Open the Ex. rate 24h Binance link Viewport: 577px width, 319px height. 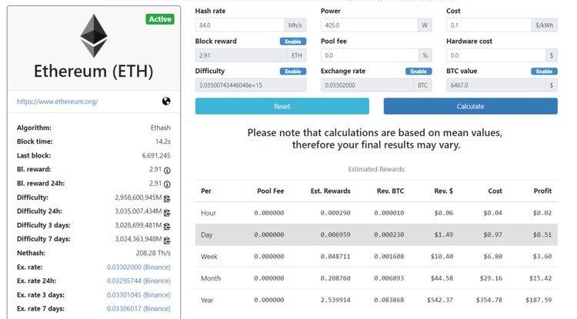pyautogui.click(x=138, y=281)
